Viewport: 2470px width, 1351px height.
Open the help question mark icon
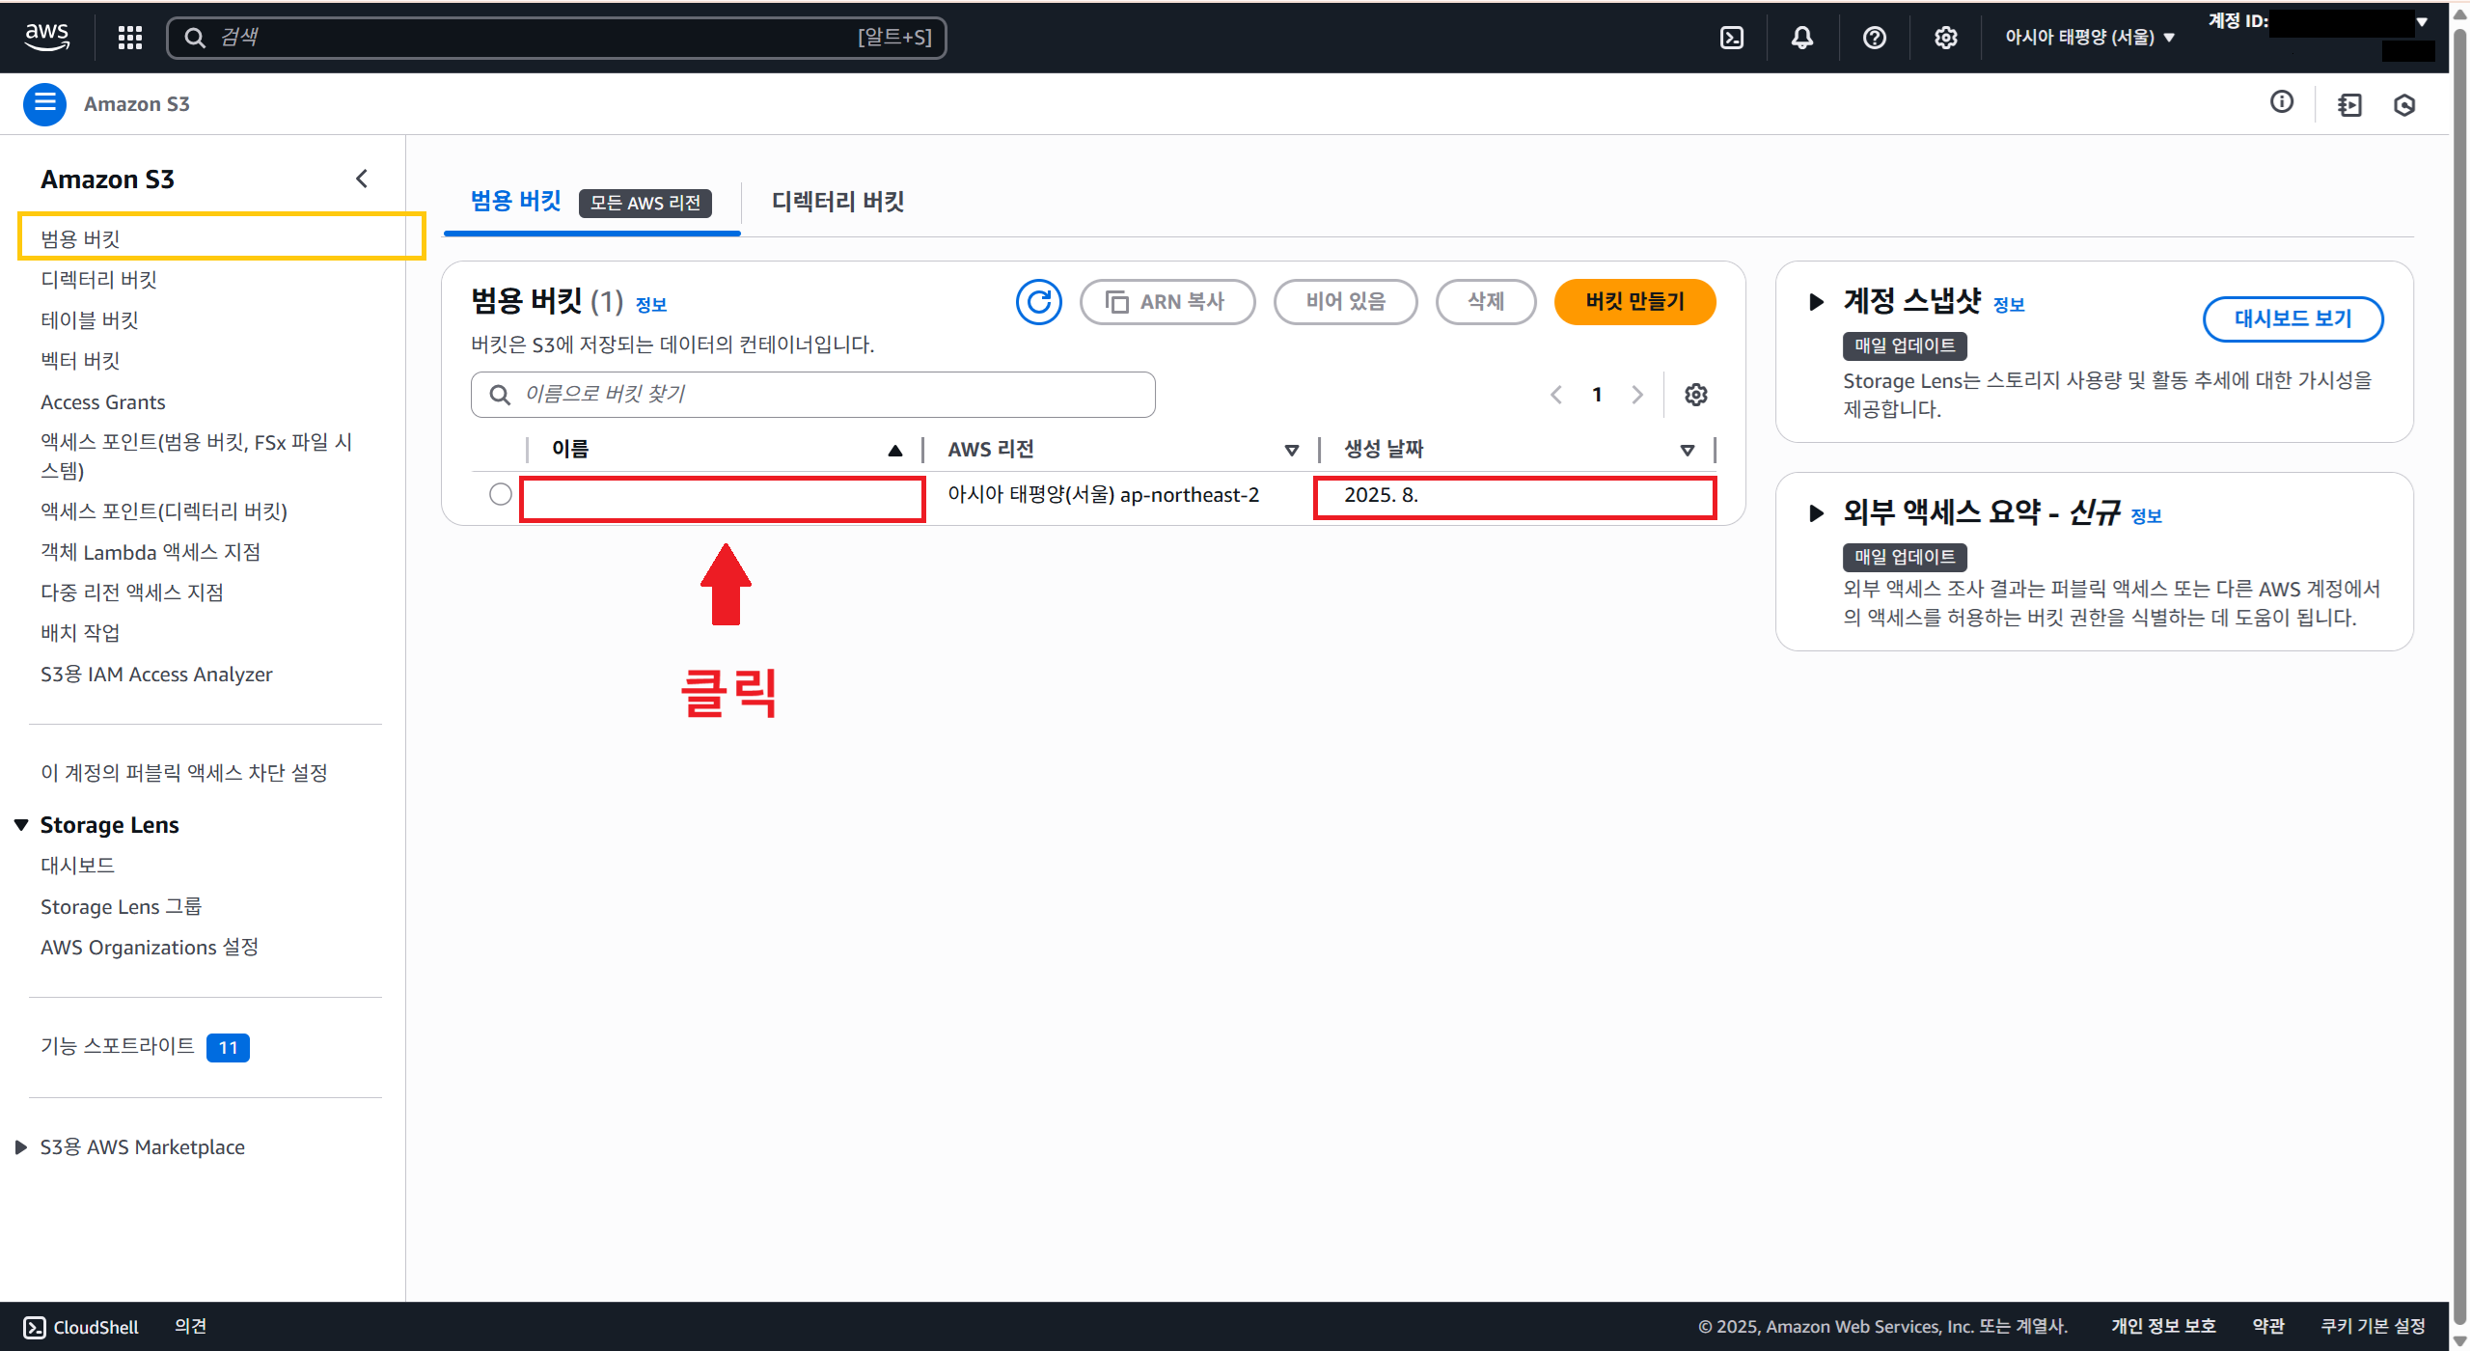pyautogui.click(x=1874, y=38)
